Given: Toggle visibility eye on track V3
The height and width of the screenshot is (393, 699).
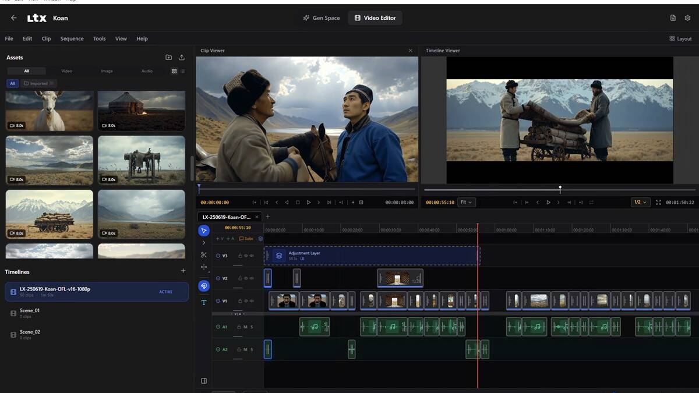Looking at the screenshot, I should click(x=245, y=256).
